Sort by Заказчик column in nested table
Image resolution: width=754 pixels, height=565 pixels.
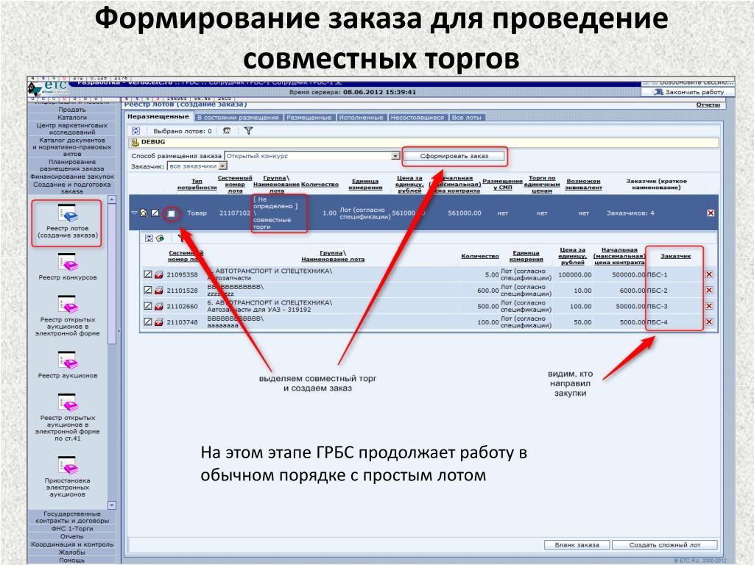(676, 256)
